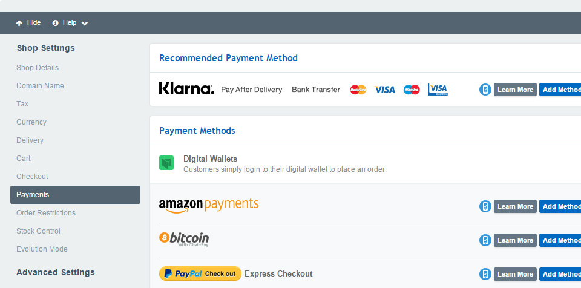The width and height of the screenshot is (581, 288).
Task: Click the Klarna logo
Action: (186, 89)
